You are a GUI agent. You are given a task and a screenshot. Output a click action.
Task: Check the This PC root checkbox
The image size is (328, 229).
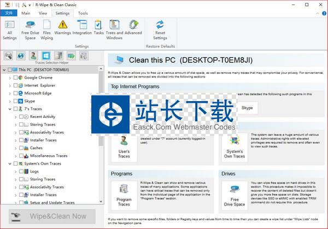(x=10, y=69)
